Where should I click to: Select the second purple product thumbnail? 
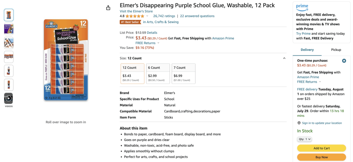9,29
